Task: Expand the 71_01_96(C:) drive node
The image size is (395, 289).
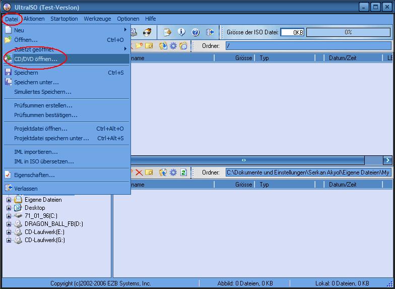Action: tap(9, 216)
